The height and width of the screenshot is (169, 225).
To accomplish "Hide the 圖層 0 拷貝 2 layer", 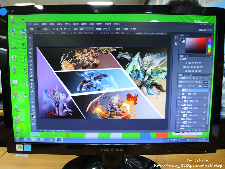I will tap(178, 115).
